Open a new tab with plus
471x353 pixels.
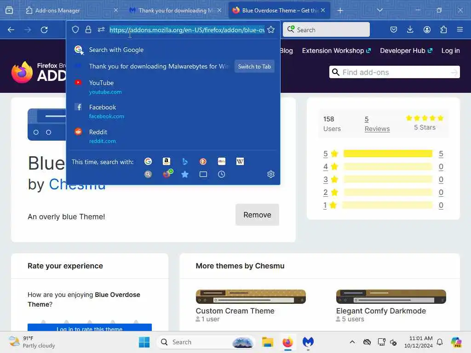click(340, 11)
